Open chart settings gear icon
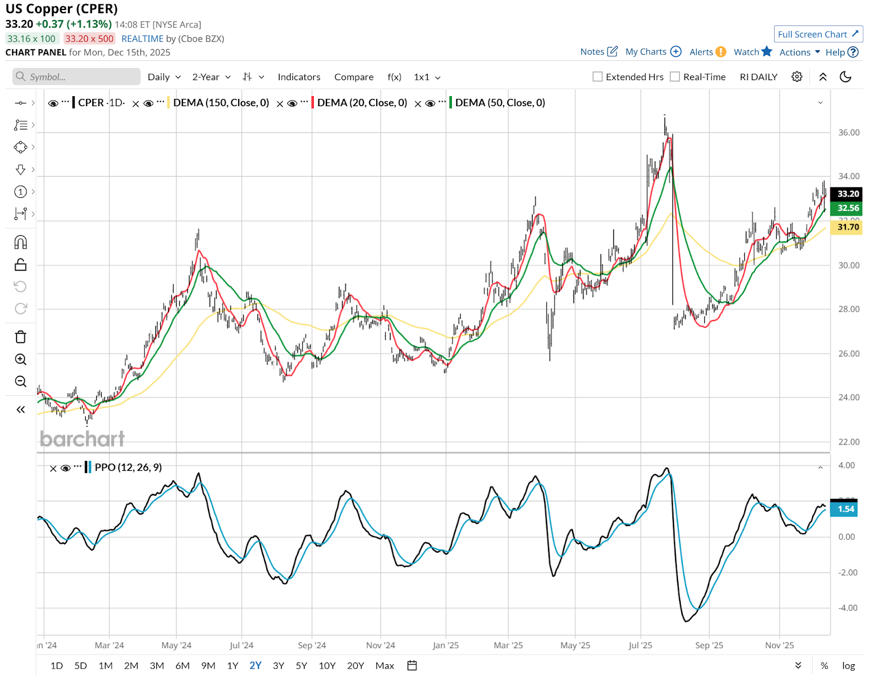 pos(797,77)
